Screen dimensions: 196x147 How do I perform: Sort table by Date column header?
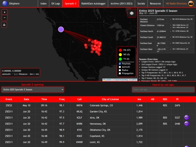coord(26,99)
